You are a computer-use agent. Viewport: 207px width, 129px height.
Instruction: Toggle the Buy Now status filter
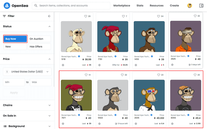pyautogui.click(x=15, y=39)
